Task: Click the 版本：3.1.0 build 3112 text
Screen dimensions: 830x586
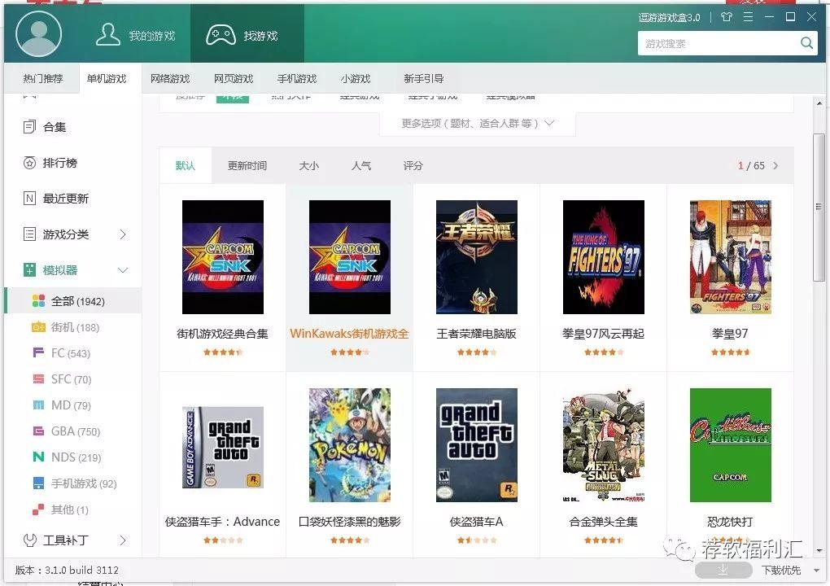Action: pos(67,570)
